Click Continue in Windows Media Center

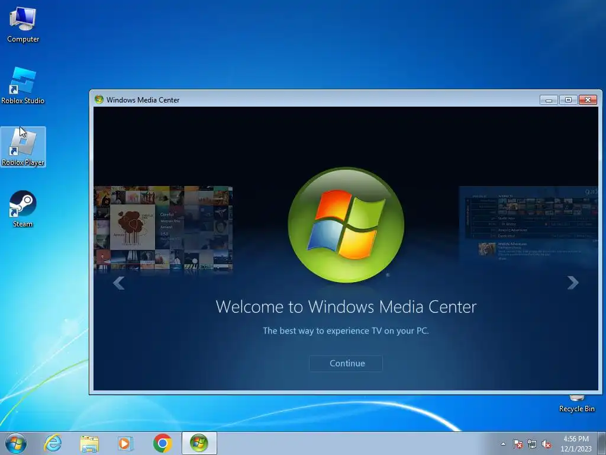346,363
